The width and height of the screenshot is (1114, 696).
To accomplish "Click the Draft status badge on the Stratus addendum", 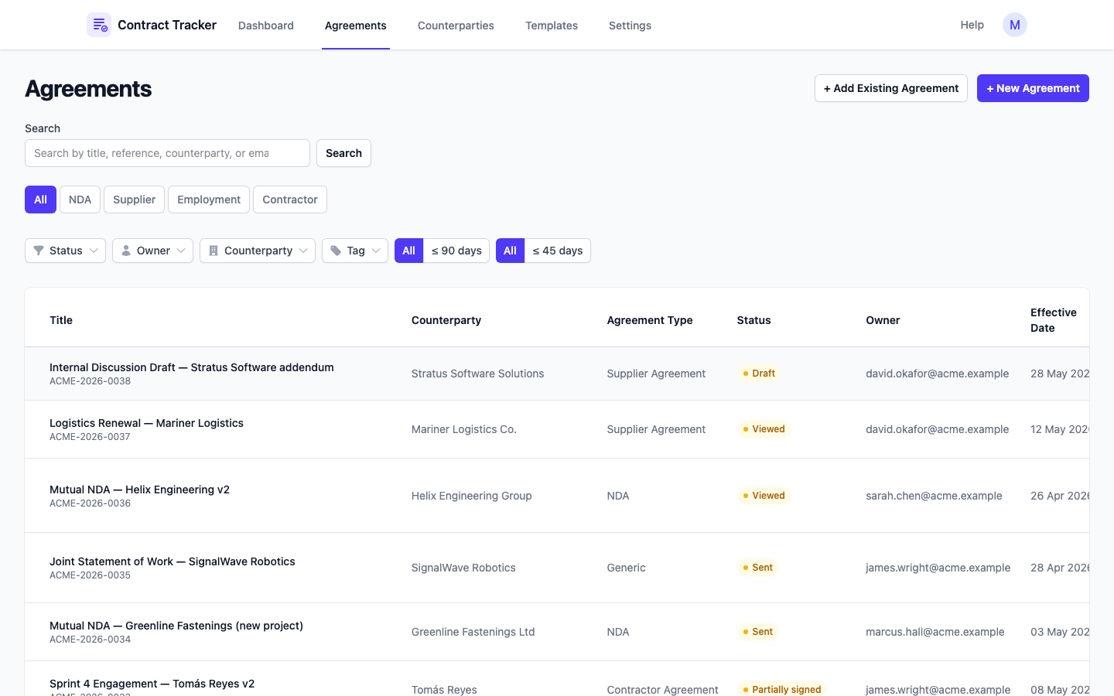I will pos(758,374).
